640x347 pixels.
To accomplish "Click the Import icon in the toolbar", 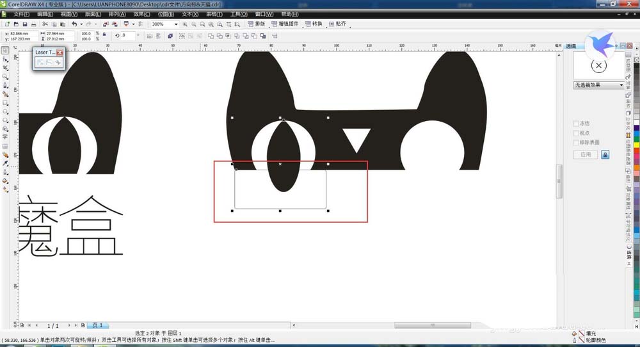I will (x=106, y=24).
